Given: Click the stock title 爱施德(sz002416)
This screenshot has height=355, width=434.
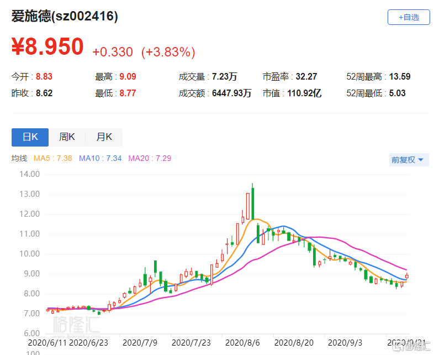Looking at the screenshot, I should click(x=65, y=17).
